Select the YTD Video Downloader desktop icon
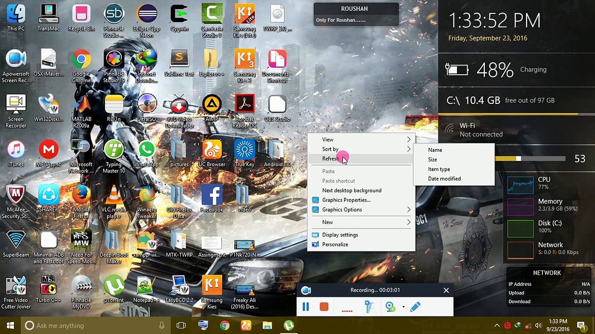Viewport: 595px width, 334px height. (x=179, y=111)
